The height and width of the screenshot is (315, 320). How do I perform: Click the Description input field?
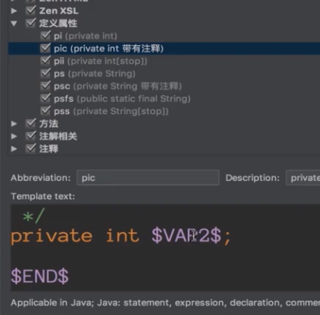tap(303, 178)
